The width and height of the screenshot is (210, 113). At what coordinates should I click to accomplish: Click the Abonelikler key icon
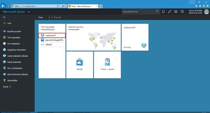tap(4, 80)
